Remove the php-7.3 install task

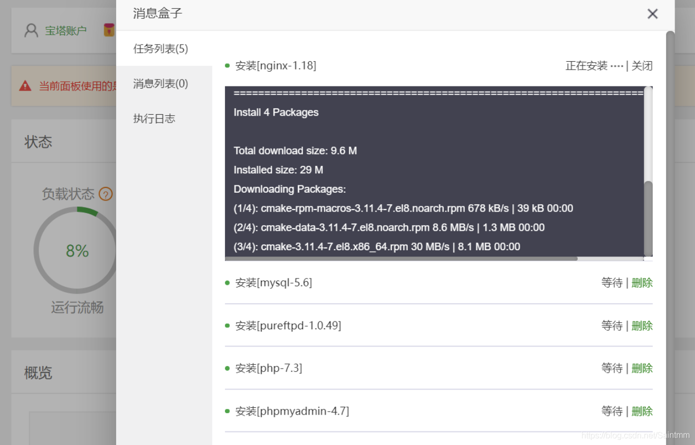coord(642,369)
